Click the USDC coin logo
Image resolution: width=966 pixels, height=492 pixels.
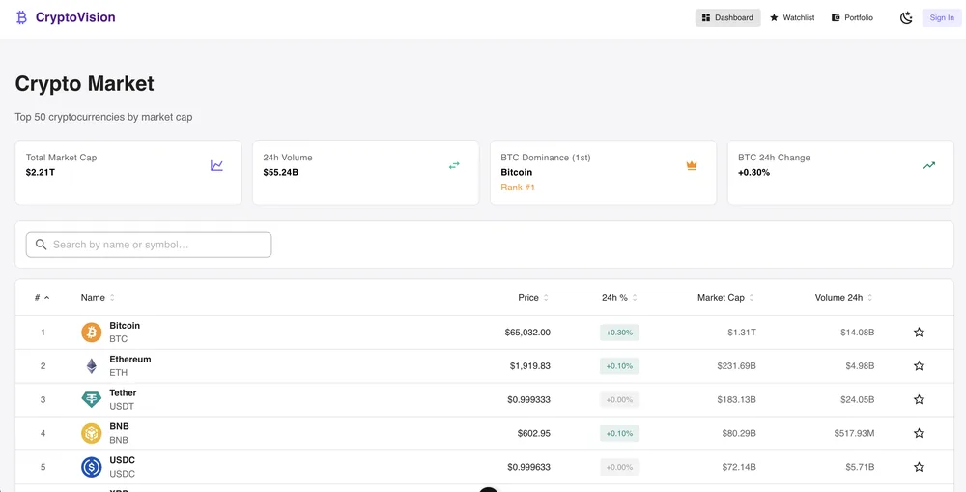(x=91, y=467)
